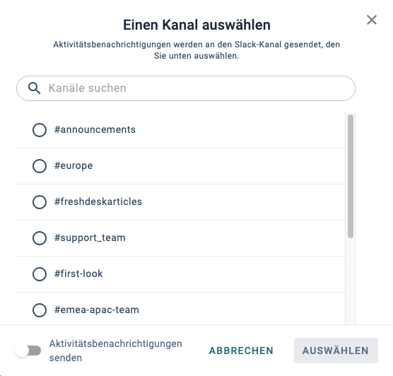The width and height of the screenshot is (393, 376).
Task: Click the magnifying glass search icon
Action: click(34, 88)
